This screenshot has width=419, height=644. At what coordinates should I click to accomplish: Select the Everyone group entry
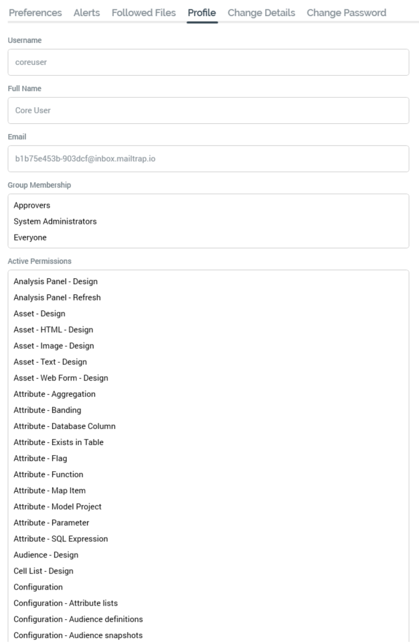pos(30,238)
